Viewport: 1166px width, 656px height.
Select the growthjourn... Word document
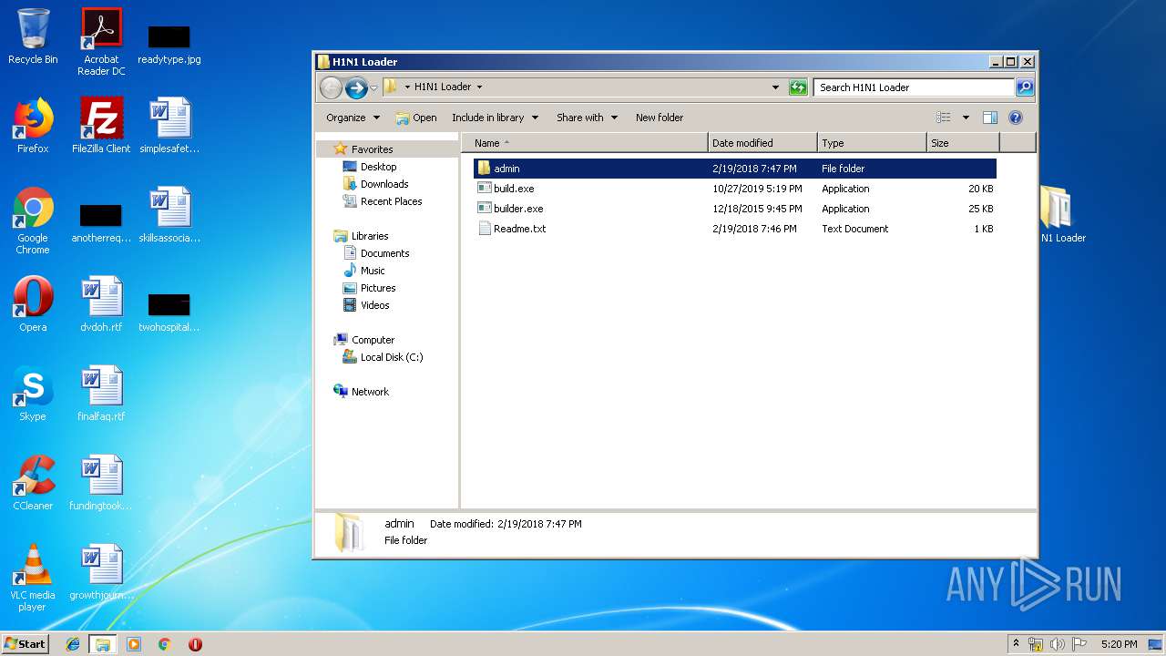[x=101, y=572]
